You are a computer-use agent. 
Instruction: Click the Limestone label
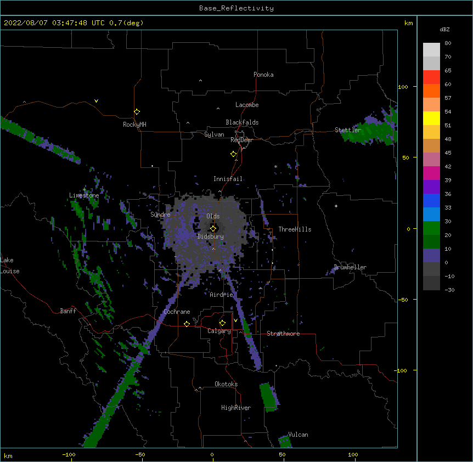84,195
